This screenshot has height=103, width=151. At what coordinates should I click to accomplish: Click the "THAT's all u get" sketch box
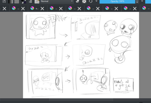[x=123, y=85]
